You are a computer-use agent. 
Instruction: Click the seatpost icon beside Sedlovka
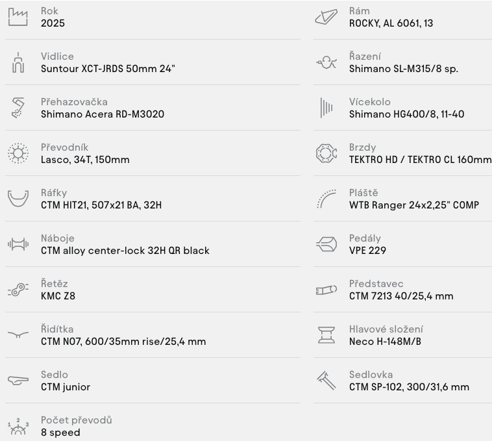click(x=326, y=381)
